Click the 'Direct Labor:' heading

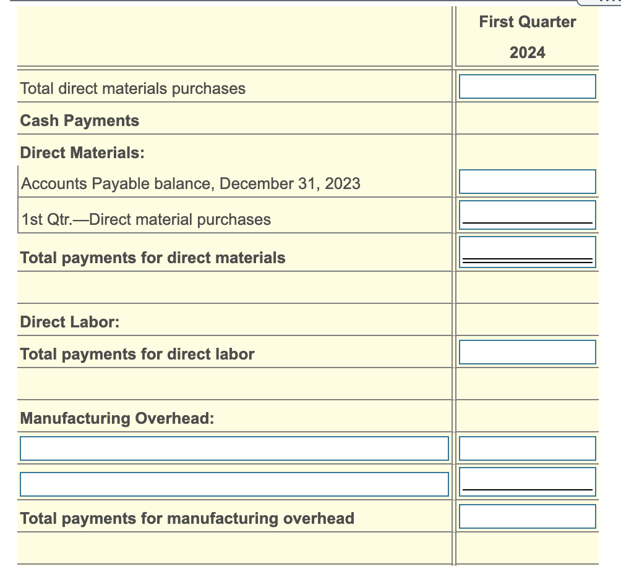pos(70,322)
